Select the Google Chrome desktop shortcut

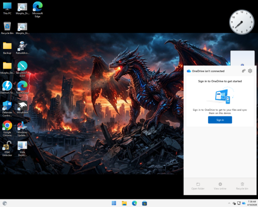click(x=7, y=129)
